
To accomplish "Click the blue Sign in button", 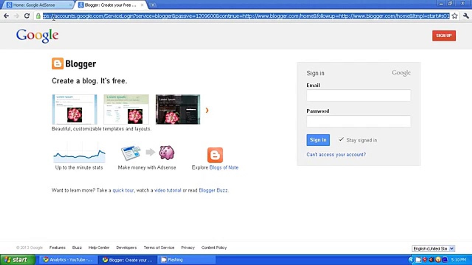I will (x=318, y=140).
